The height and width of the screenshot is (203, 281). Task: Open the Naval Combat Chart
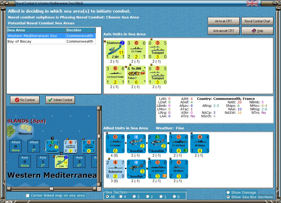tap(257, 21)
